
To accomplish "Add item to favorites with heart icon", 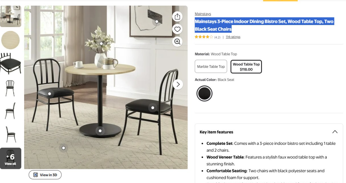I will pyautogui.click(x=177, y=29).
